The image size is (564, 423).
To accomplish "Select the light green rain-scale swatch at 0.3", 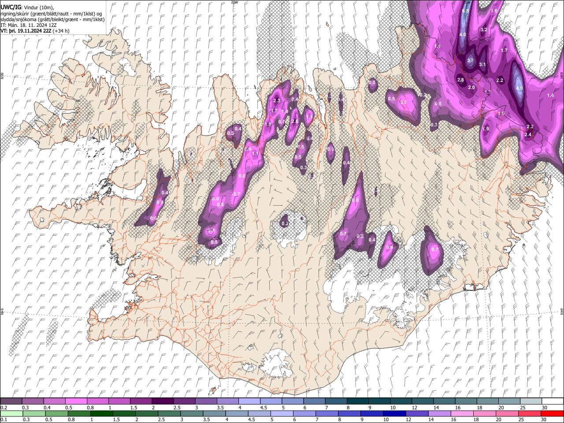I will point(34,413).
